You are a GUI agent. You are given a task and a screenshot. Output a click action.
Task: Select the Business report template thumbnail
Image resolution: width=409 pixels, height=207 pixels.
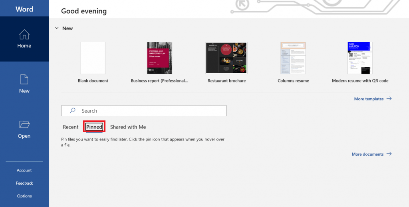[x=159, y=58]
